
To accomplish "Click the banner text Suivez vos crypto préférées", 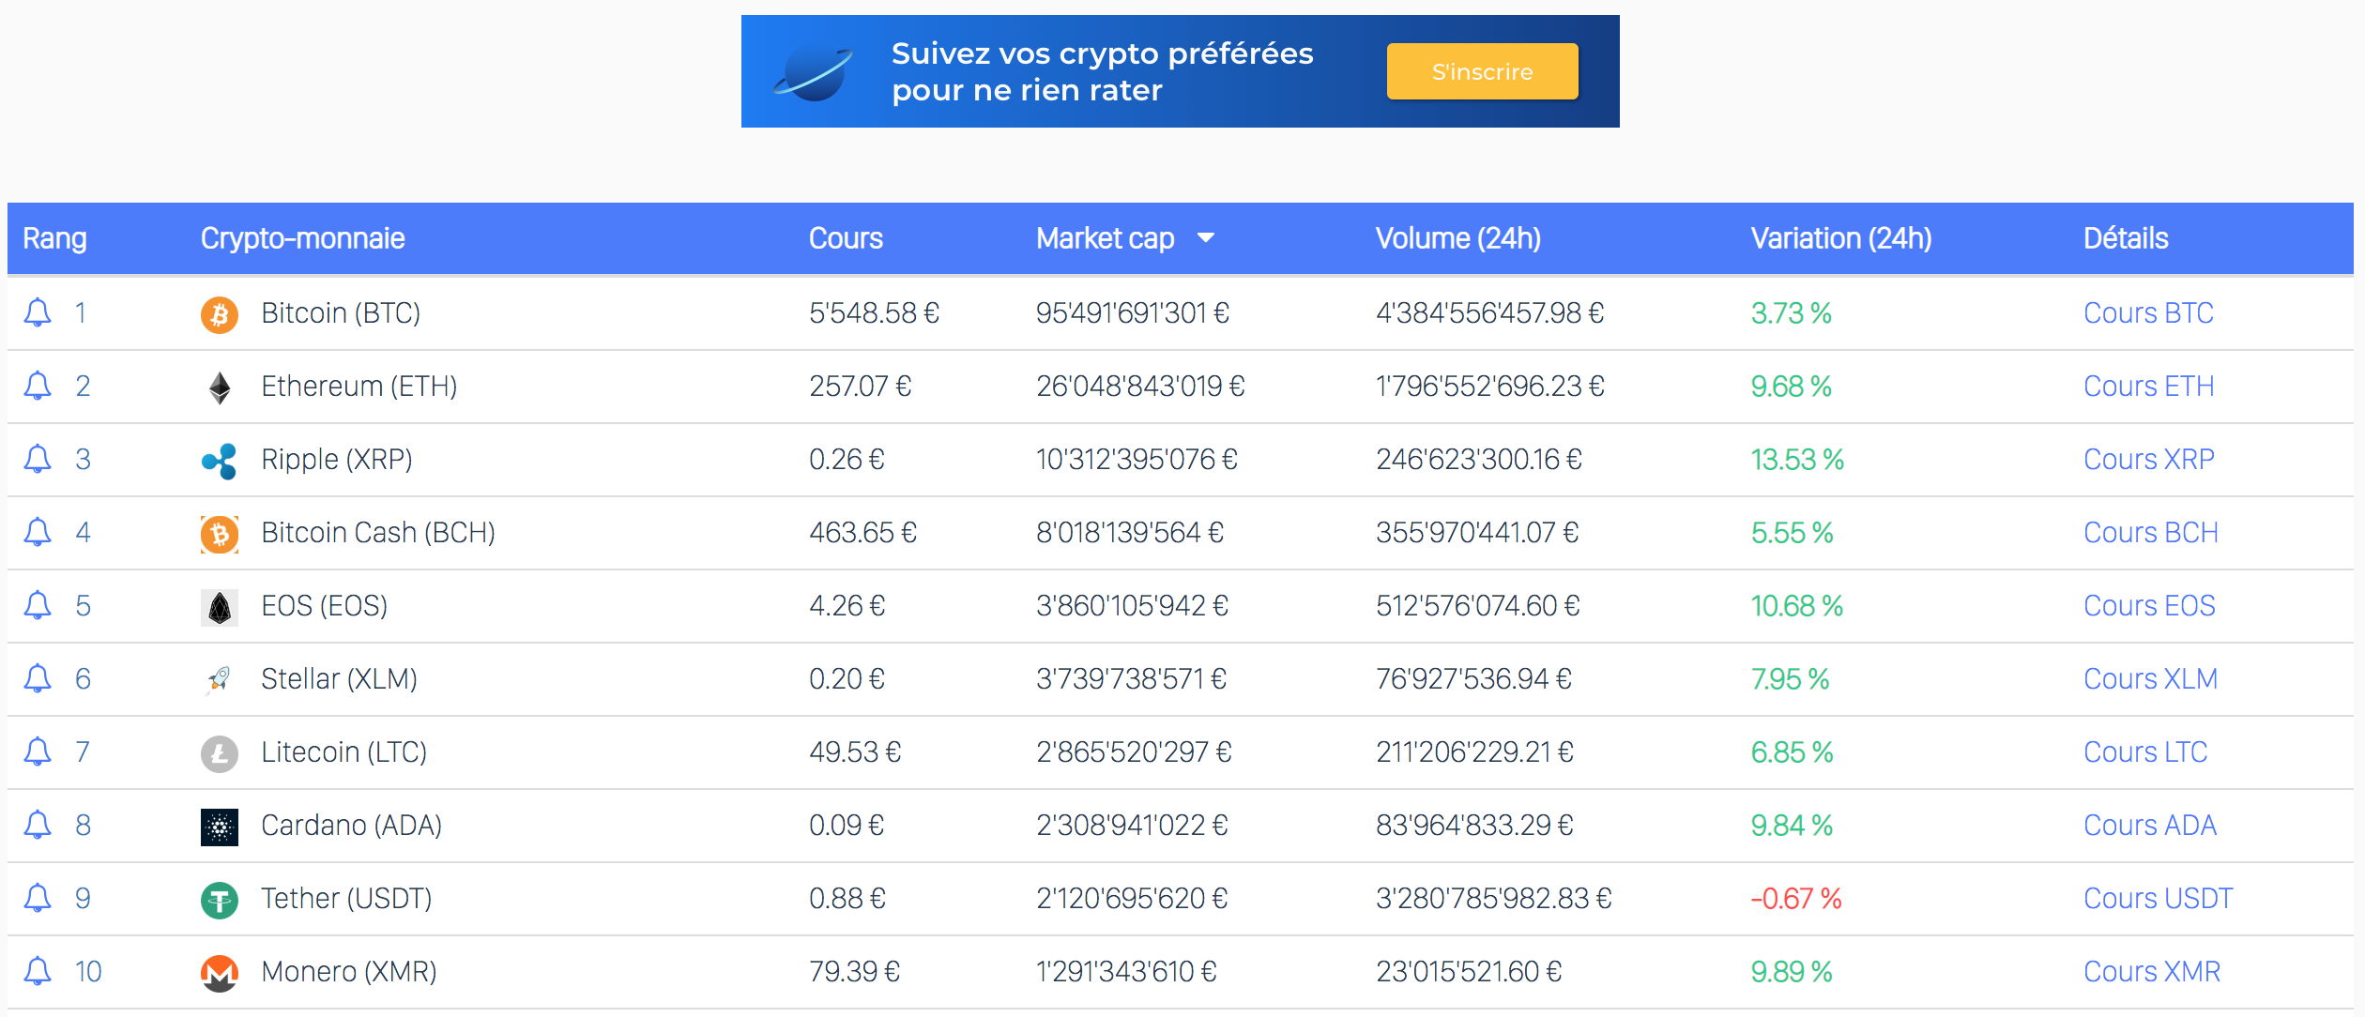I will click(x=1102, y=53).
